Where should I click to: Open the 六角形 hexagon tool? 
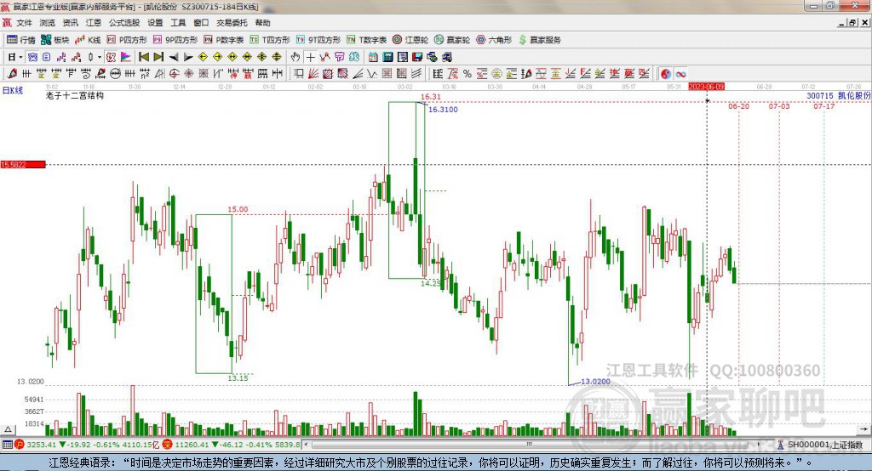point(494,40)
